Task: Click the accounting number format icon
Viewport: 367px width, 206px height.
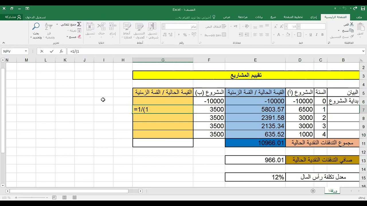Action: coord(194,35)
